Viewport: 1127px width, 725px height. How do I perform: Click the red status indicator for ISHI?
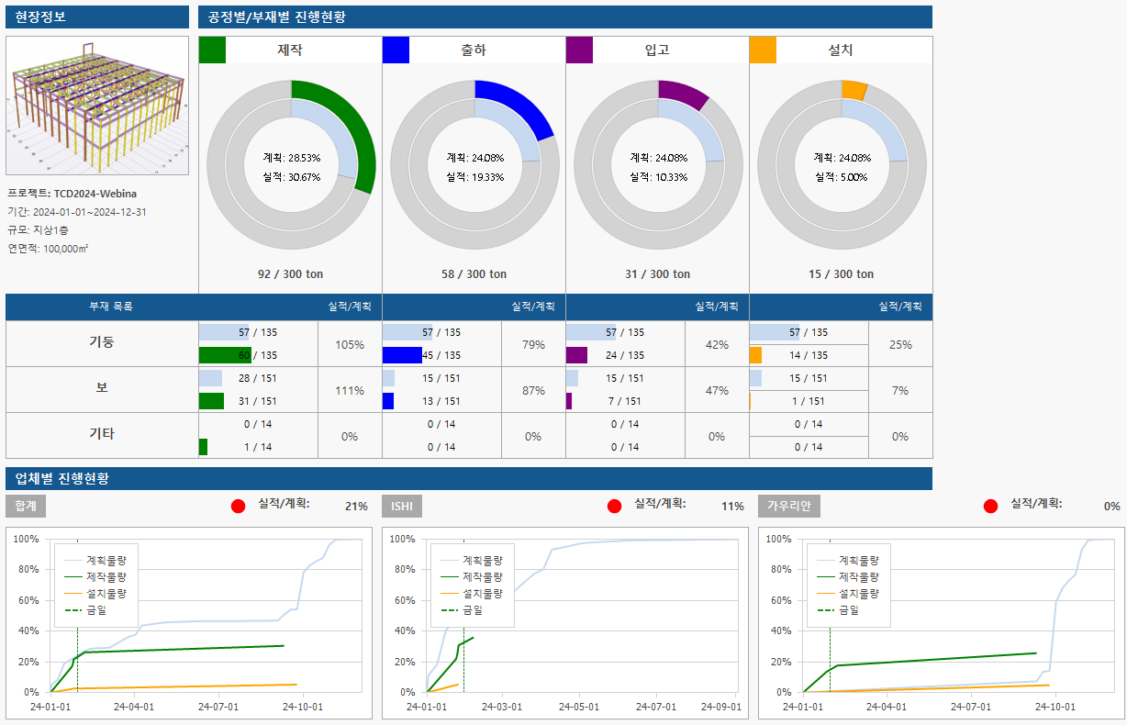click(x=615, y=506)
